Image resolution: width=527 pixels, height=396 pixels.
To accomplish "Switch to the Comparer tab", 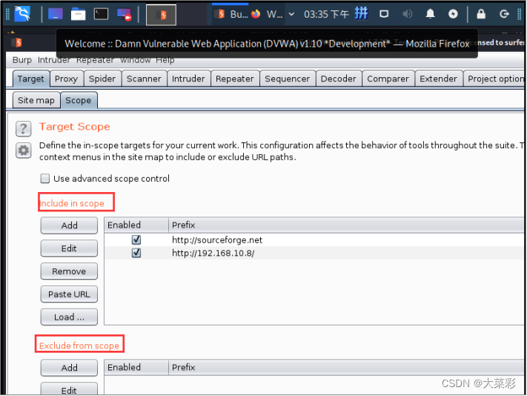I will [x=388, y=79].
